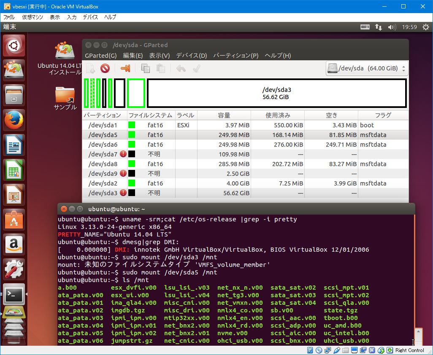Click the Copy partition toolbar icon
Screen dimensions: 433x355
pos(145,68)
